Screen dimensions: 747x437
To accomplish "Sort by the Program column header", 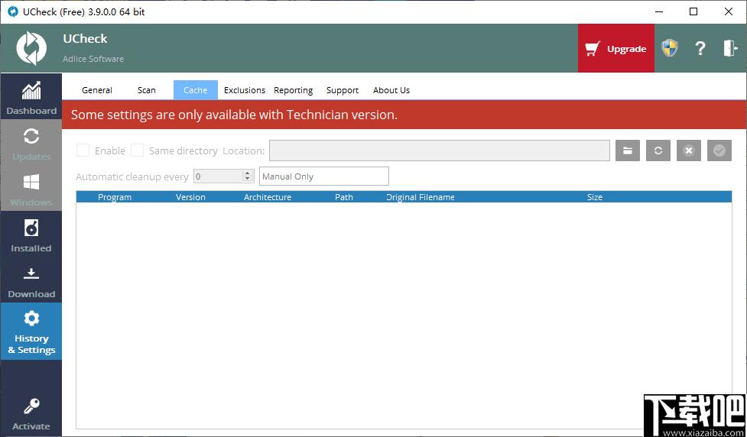I will pos(115,197).
